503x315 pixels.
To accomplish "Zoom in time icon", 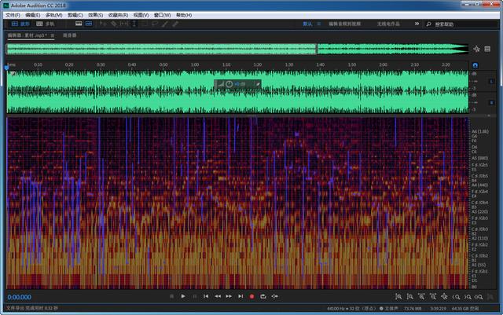I will 421,297.
